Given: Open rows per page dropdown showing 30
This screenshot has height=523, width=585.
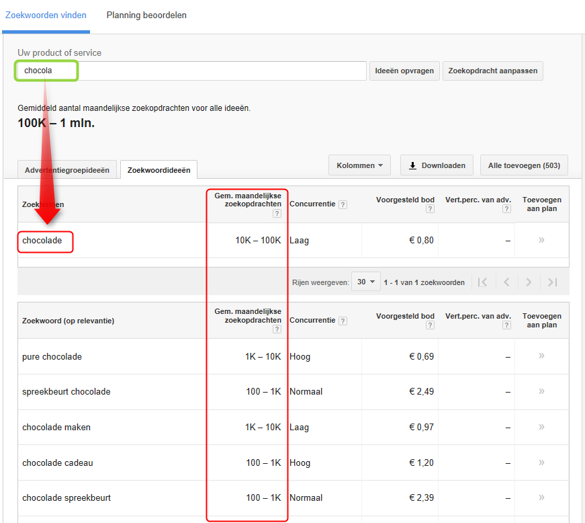Looking at the screenshot, I should point(366,282).
